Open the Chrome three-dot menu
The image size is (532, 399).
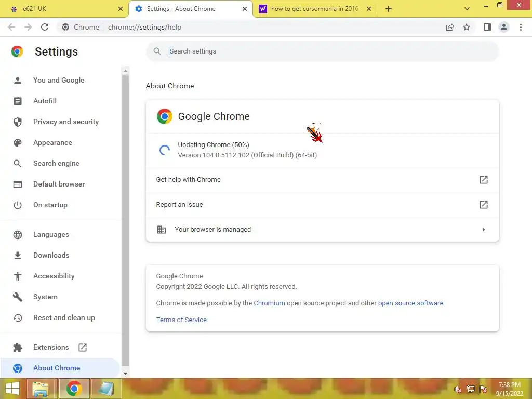521,27
